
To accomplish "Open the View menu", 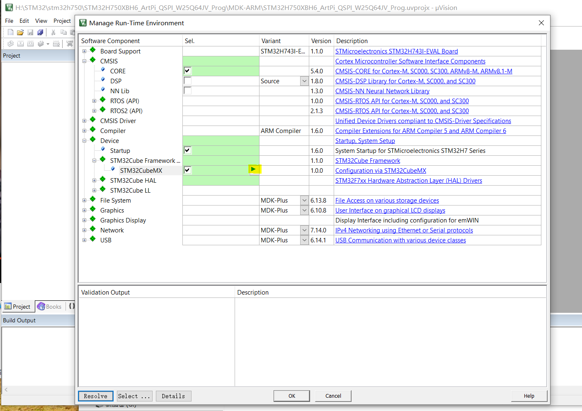I will coord(41,21).
